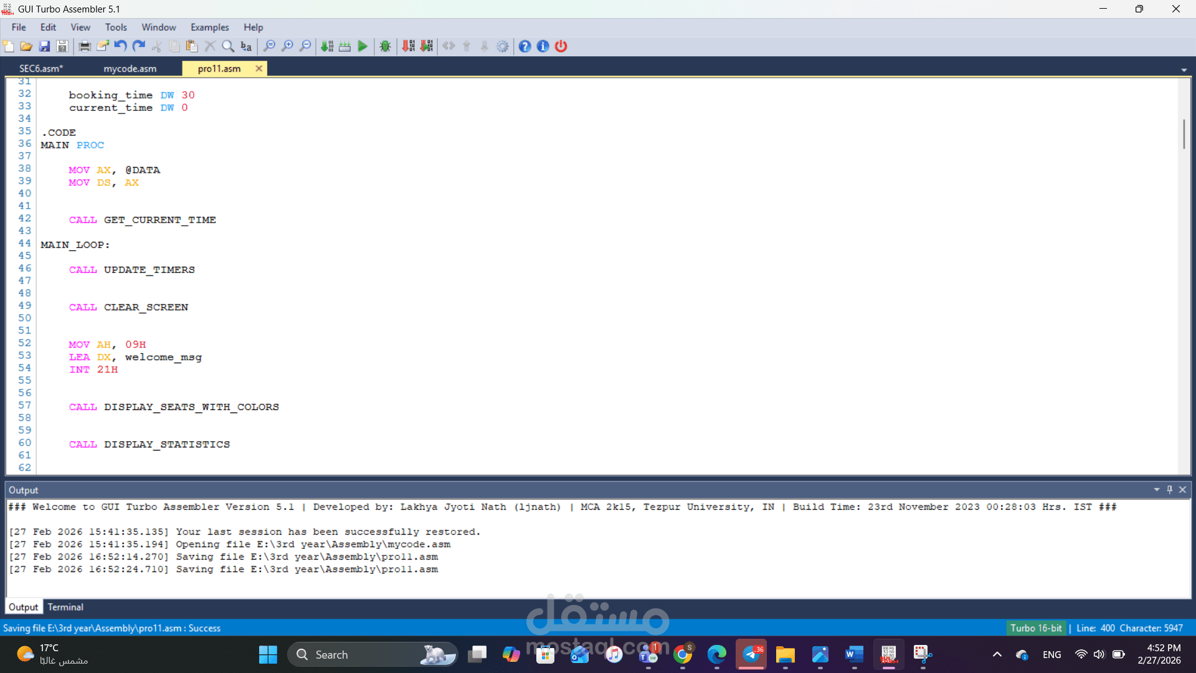Click the Assemble icon with green arrow
Viewport: 1196px width, 673px height.
click(327, 46)
